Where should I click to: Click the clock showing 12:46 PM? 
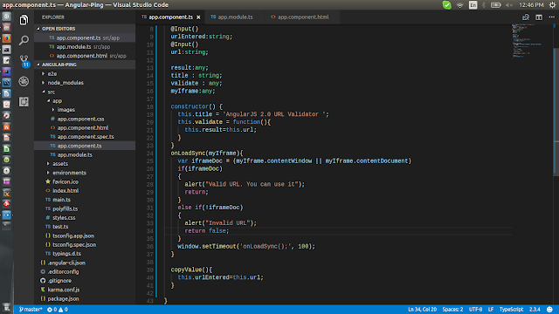click(531, 5)
